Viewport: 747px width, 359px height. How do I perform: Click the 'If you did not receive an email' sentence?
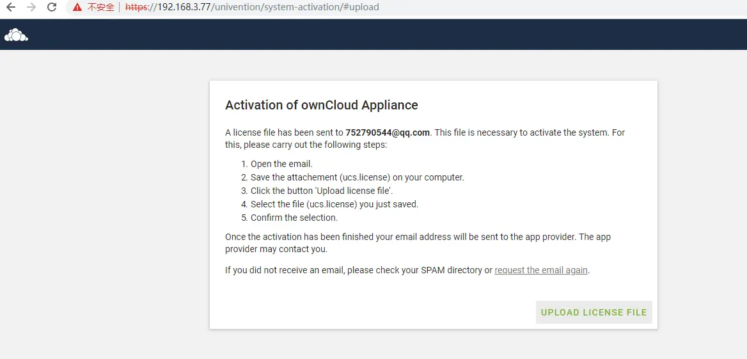point(407,270)
